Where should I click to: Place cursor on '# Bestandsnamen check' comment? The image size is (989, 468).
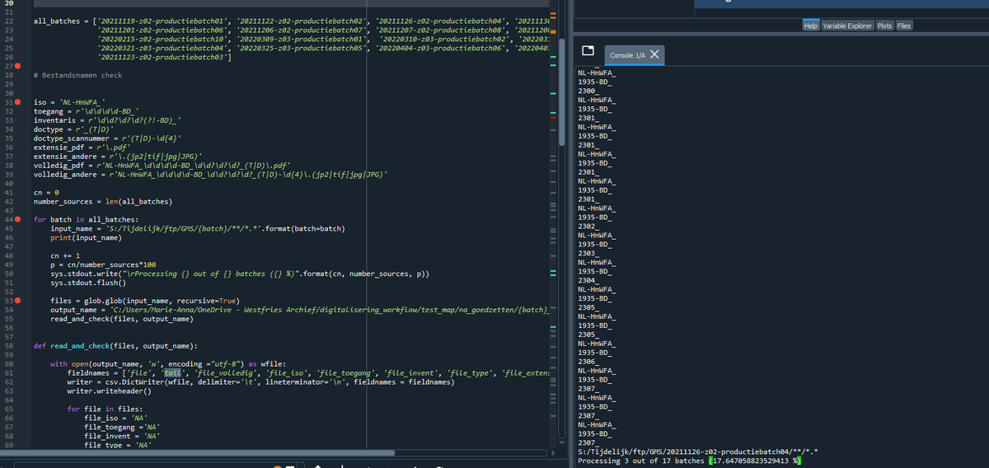77,75
